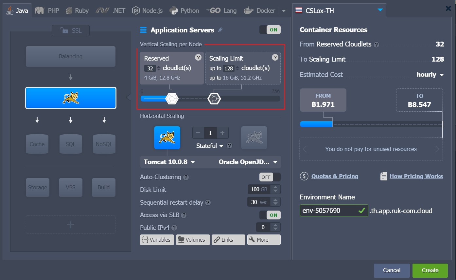
Task: Select the GO Lang tab
Action: tap(221, 10)
